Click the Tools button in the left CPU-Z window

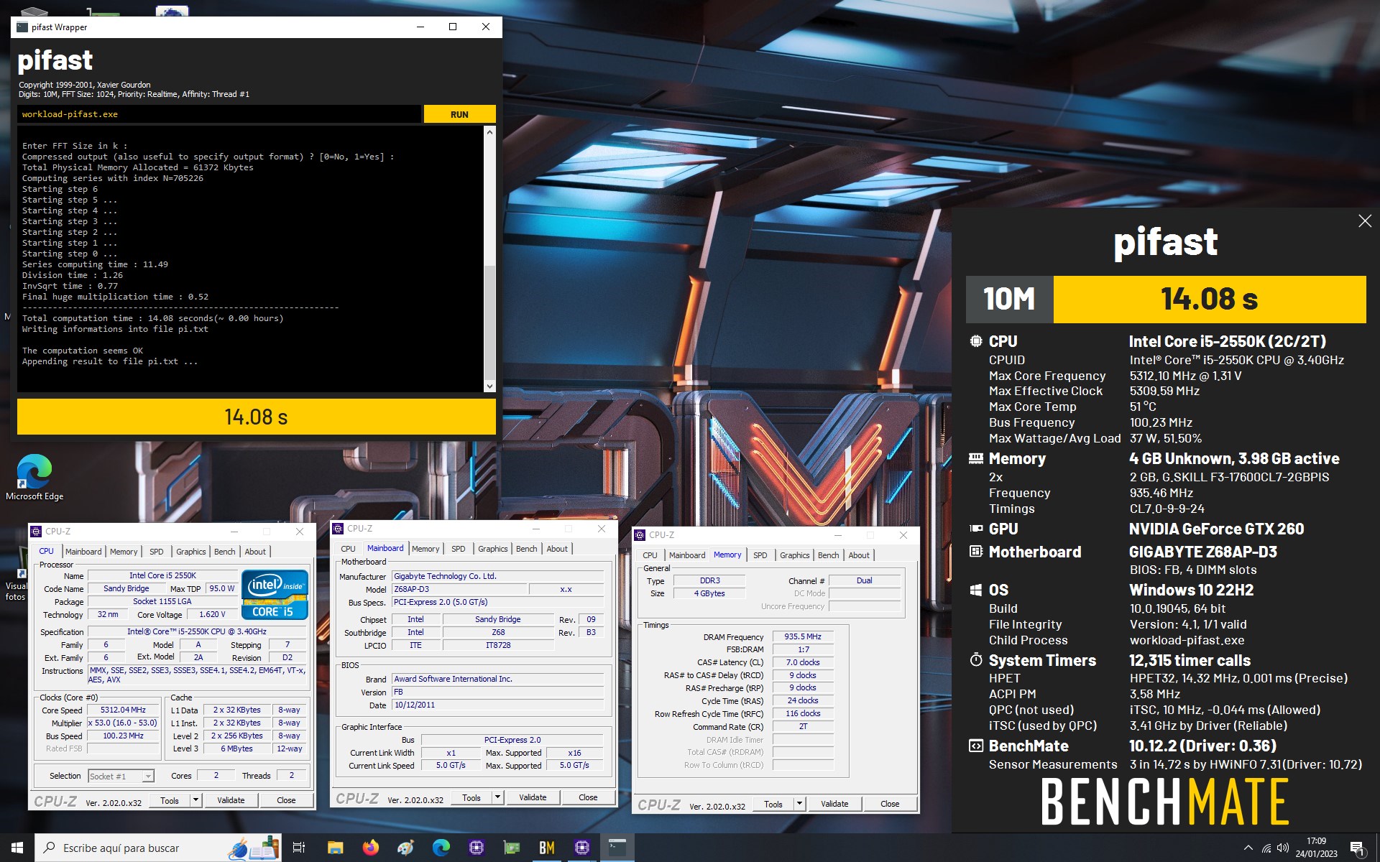tap(170, 800)
